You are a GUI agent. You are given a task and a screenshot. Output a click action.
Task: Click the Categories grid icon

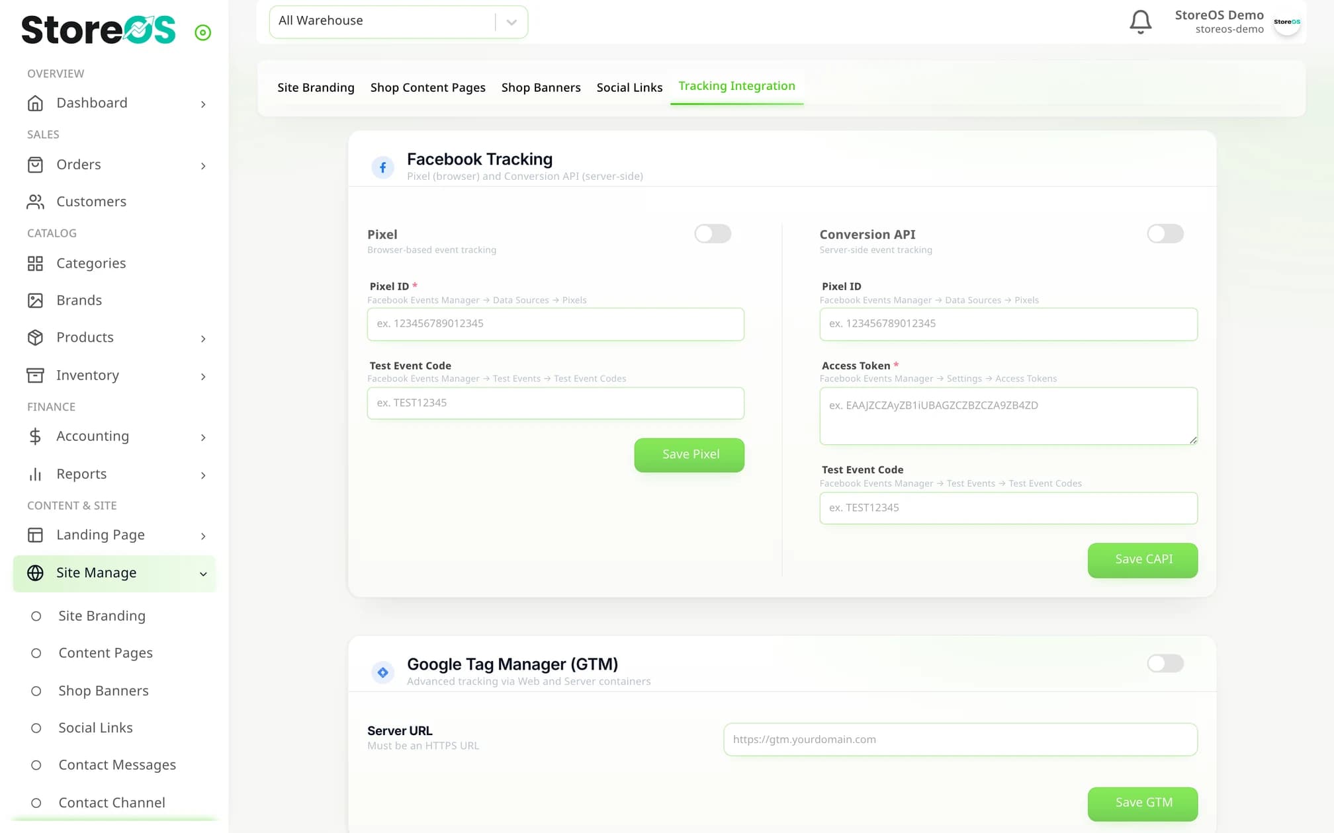tap(35, 264)
